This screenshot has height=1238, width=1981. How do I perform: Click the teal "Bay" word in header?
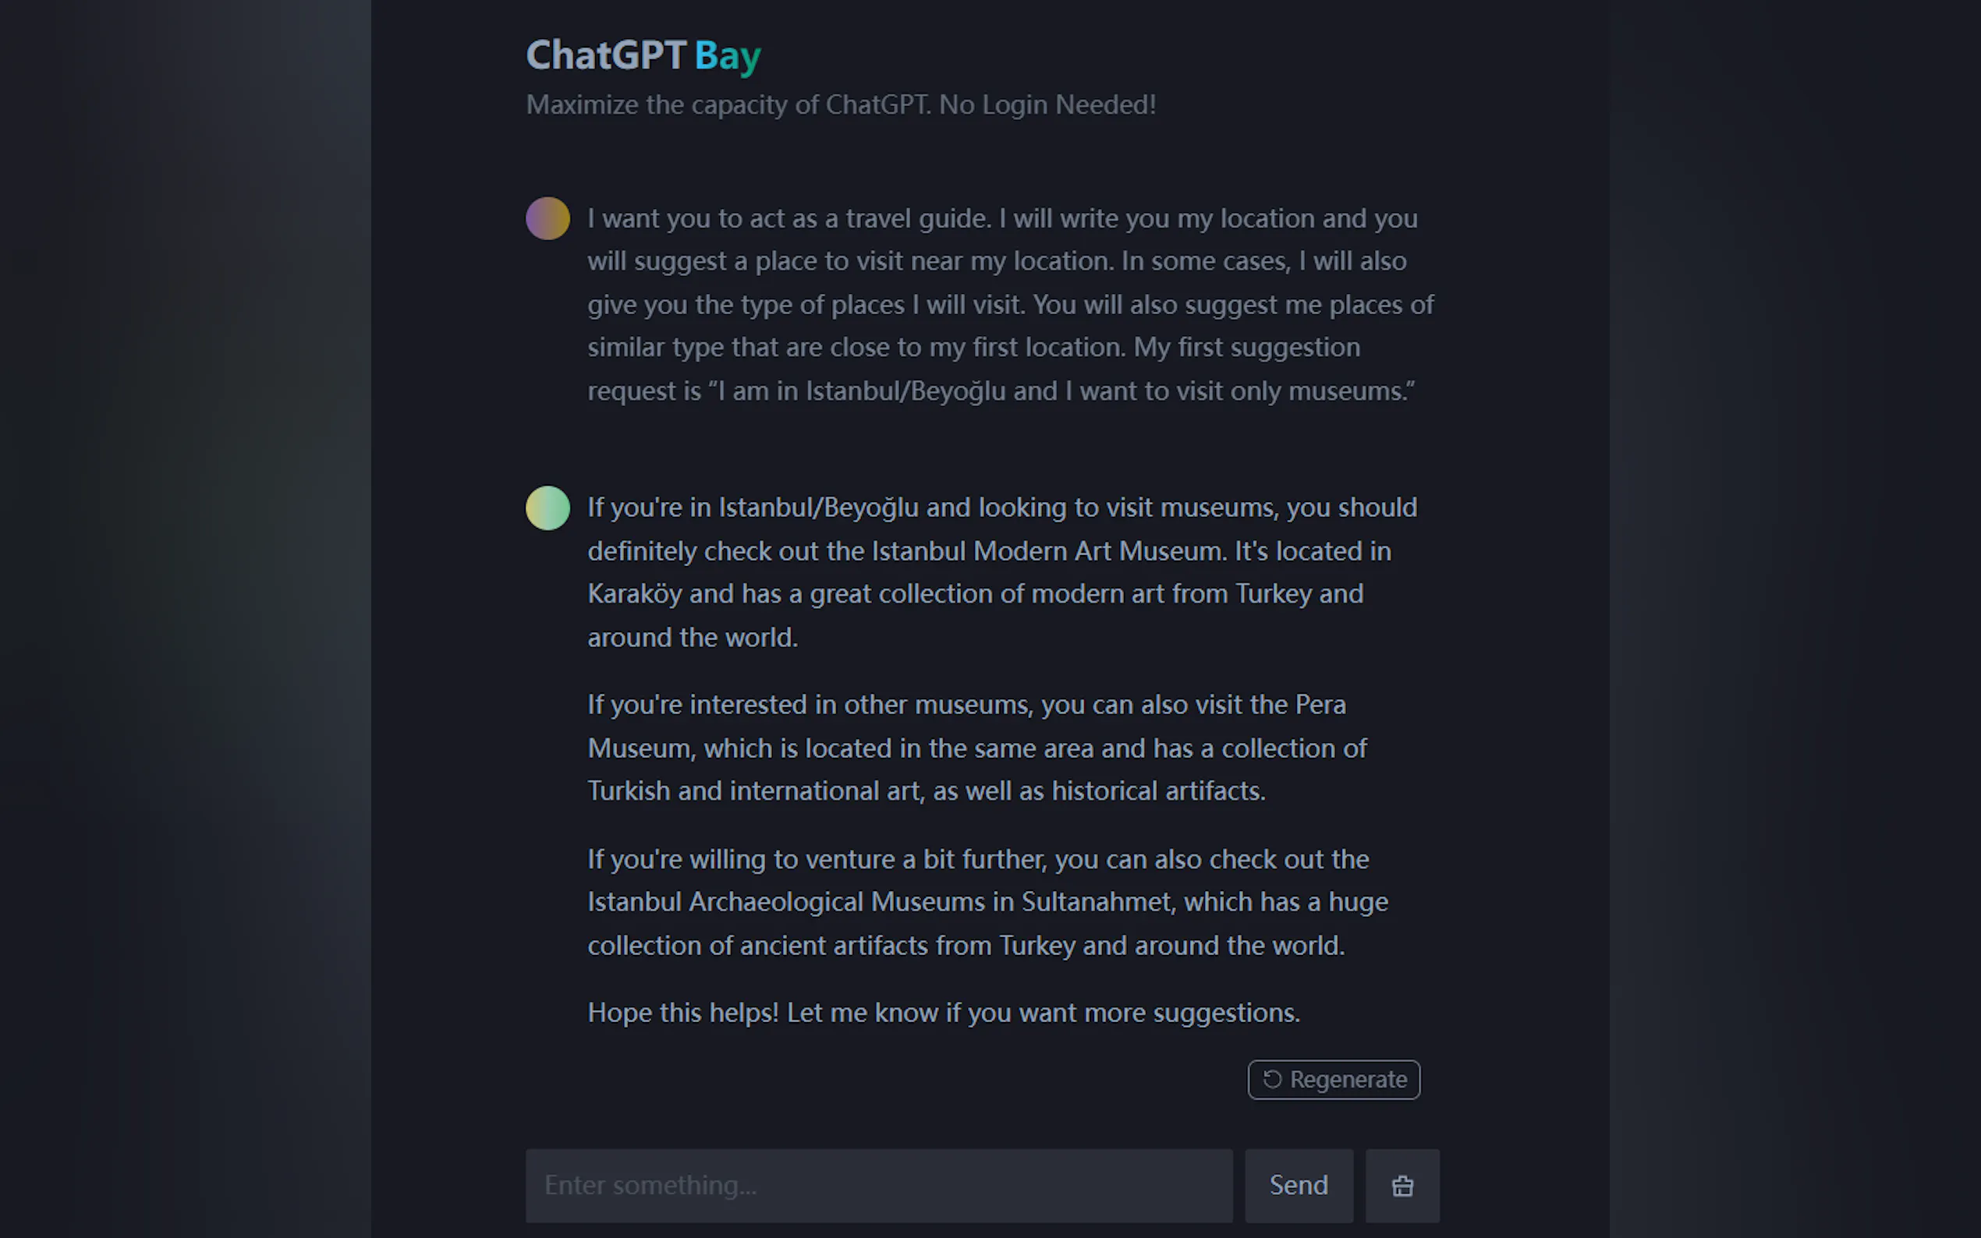coord(727,55)
